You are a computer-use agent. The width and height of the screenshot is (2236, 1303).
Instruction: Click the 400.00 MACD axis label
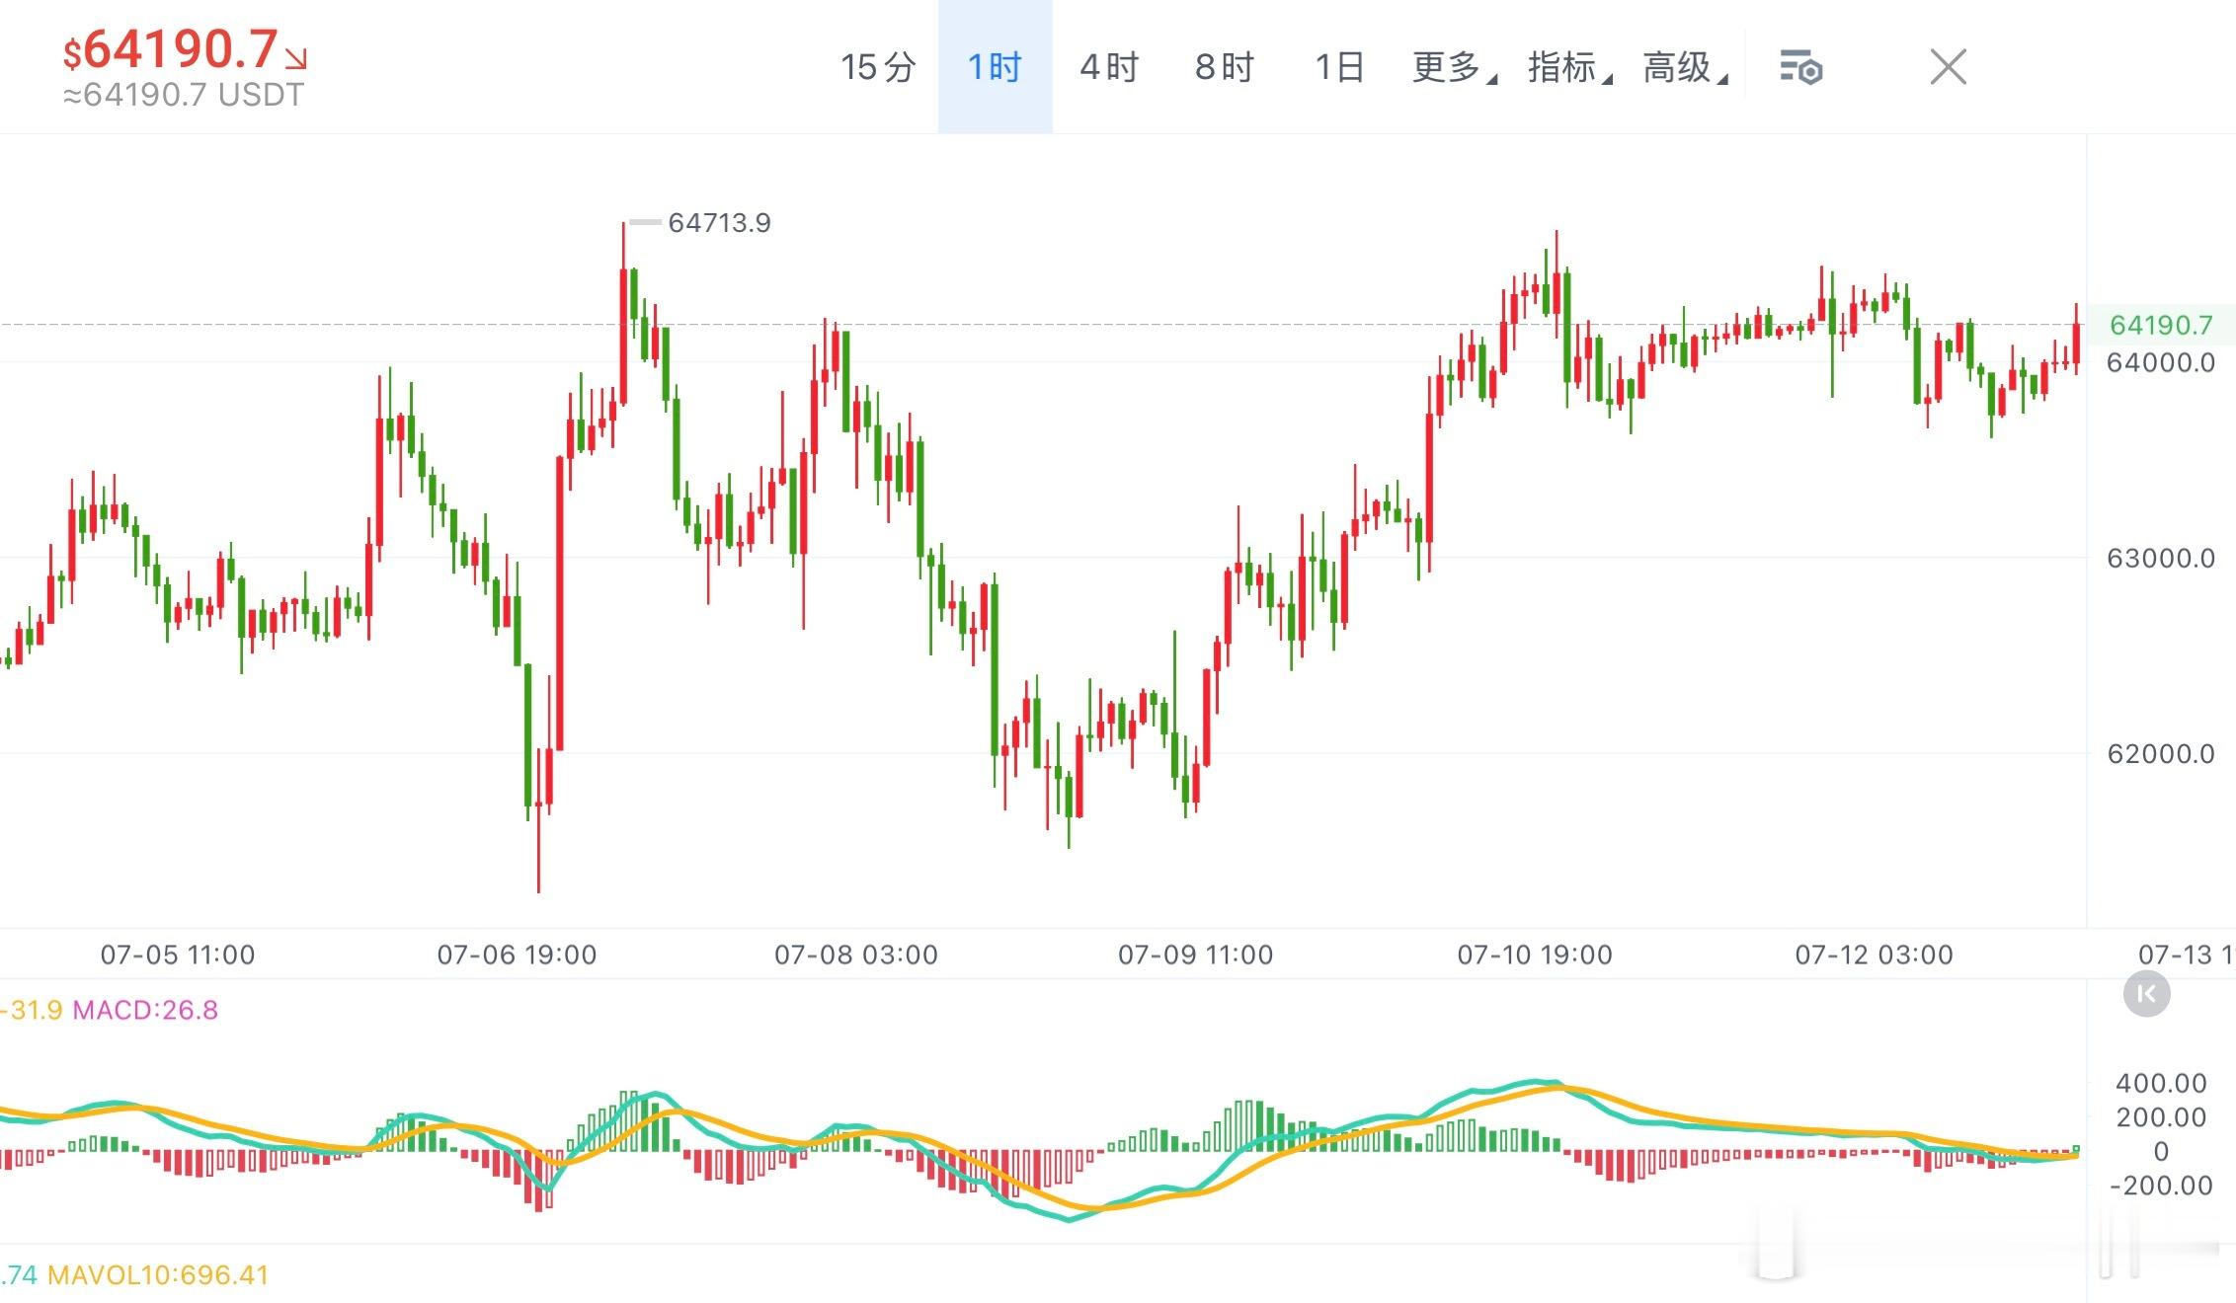(2161, 1083)
